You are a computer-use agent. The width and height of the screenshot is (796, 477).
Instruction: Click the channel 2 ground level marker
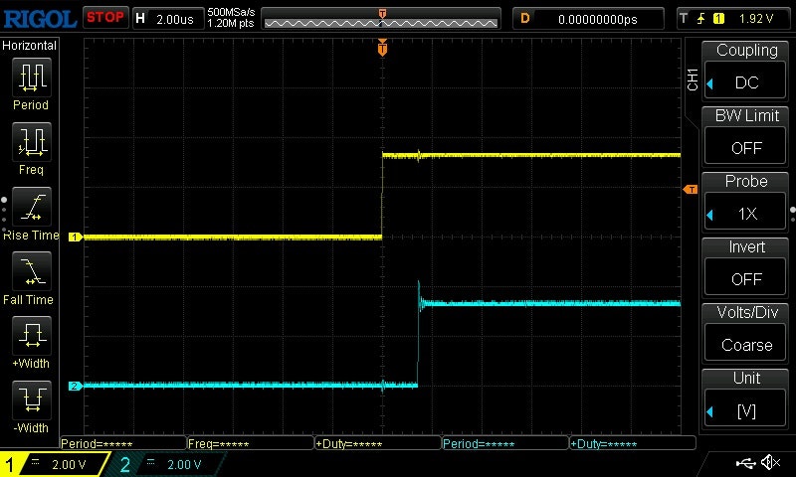(x=76, y=386)
